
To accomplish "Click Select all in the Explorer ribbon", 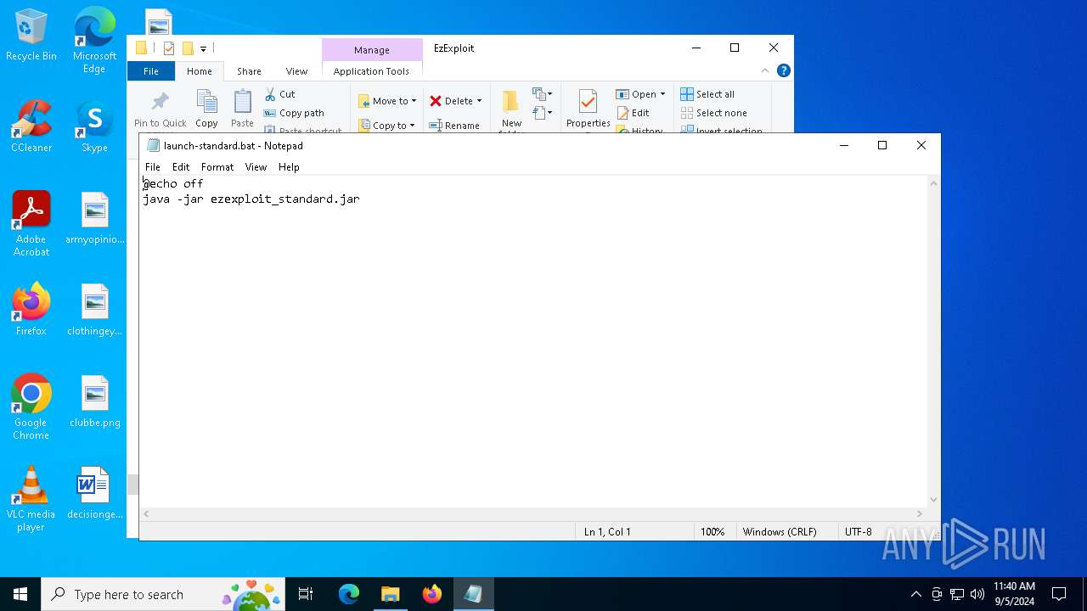I will [x=707, y=94].
